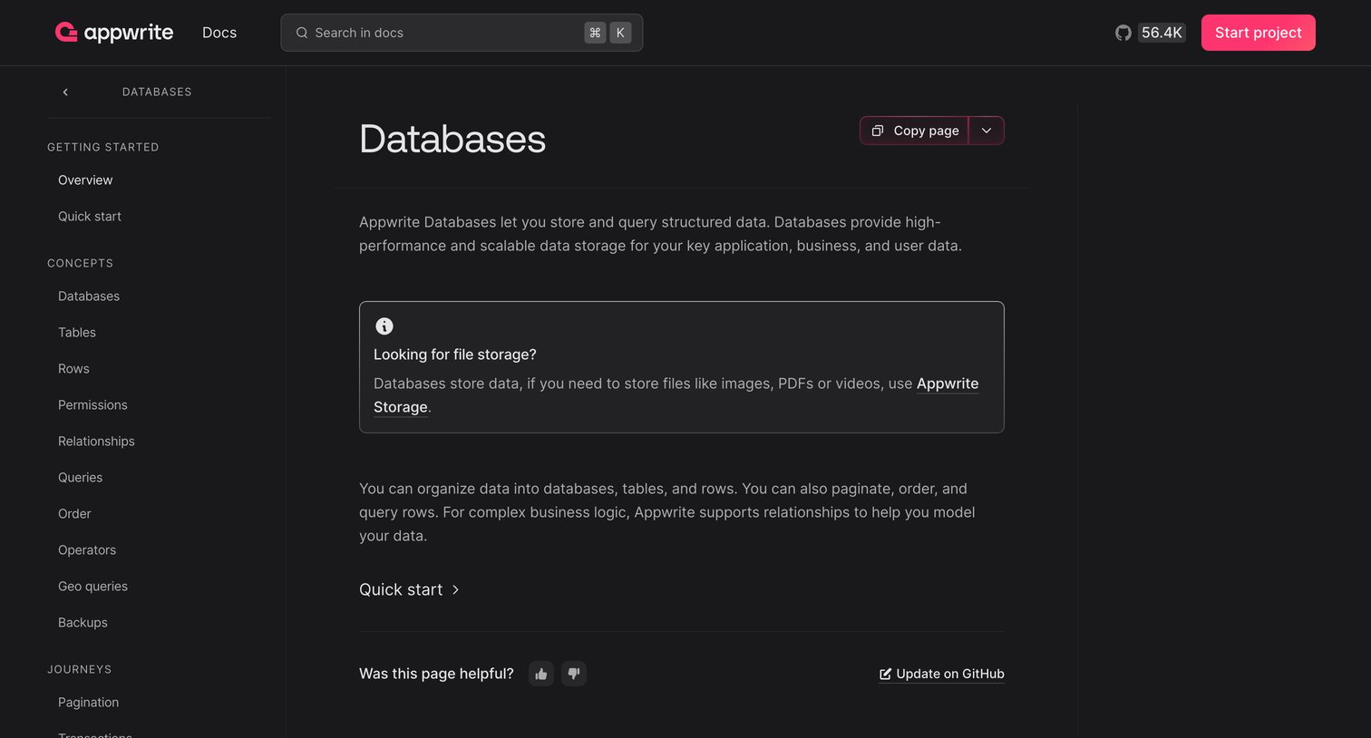Screen dimensions: 1371x738
Task: Click the 56.4K GitHub stars badge
Action: (1162, 33)
